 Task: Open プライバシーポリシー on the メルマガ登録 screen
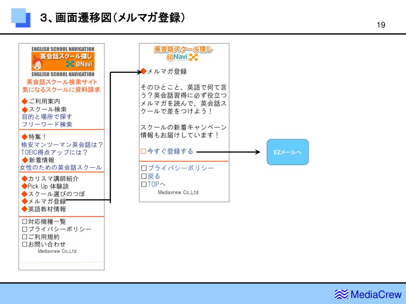click(178, 168)
